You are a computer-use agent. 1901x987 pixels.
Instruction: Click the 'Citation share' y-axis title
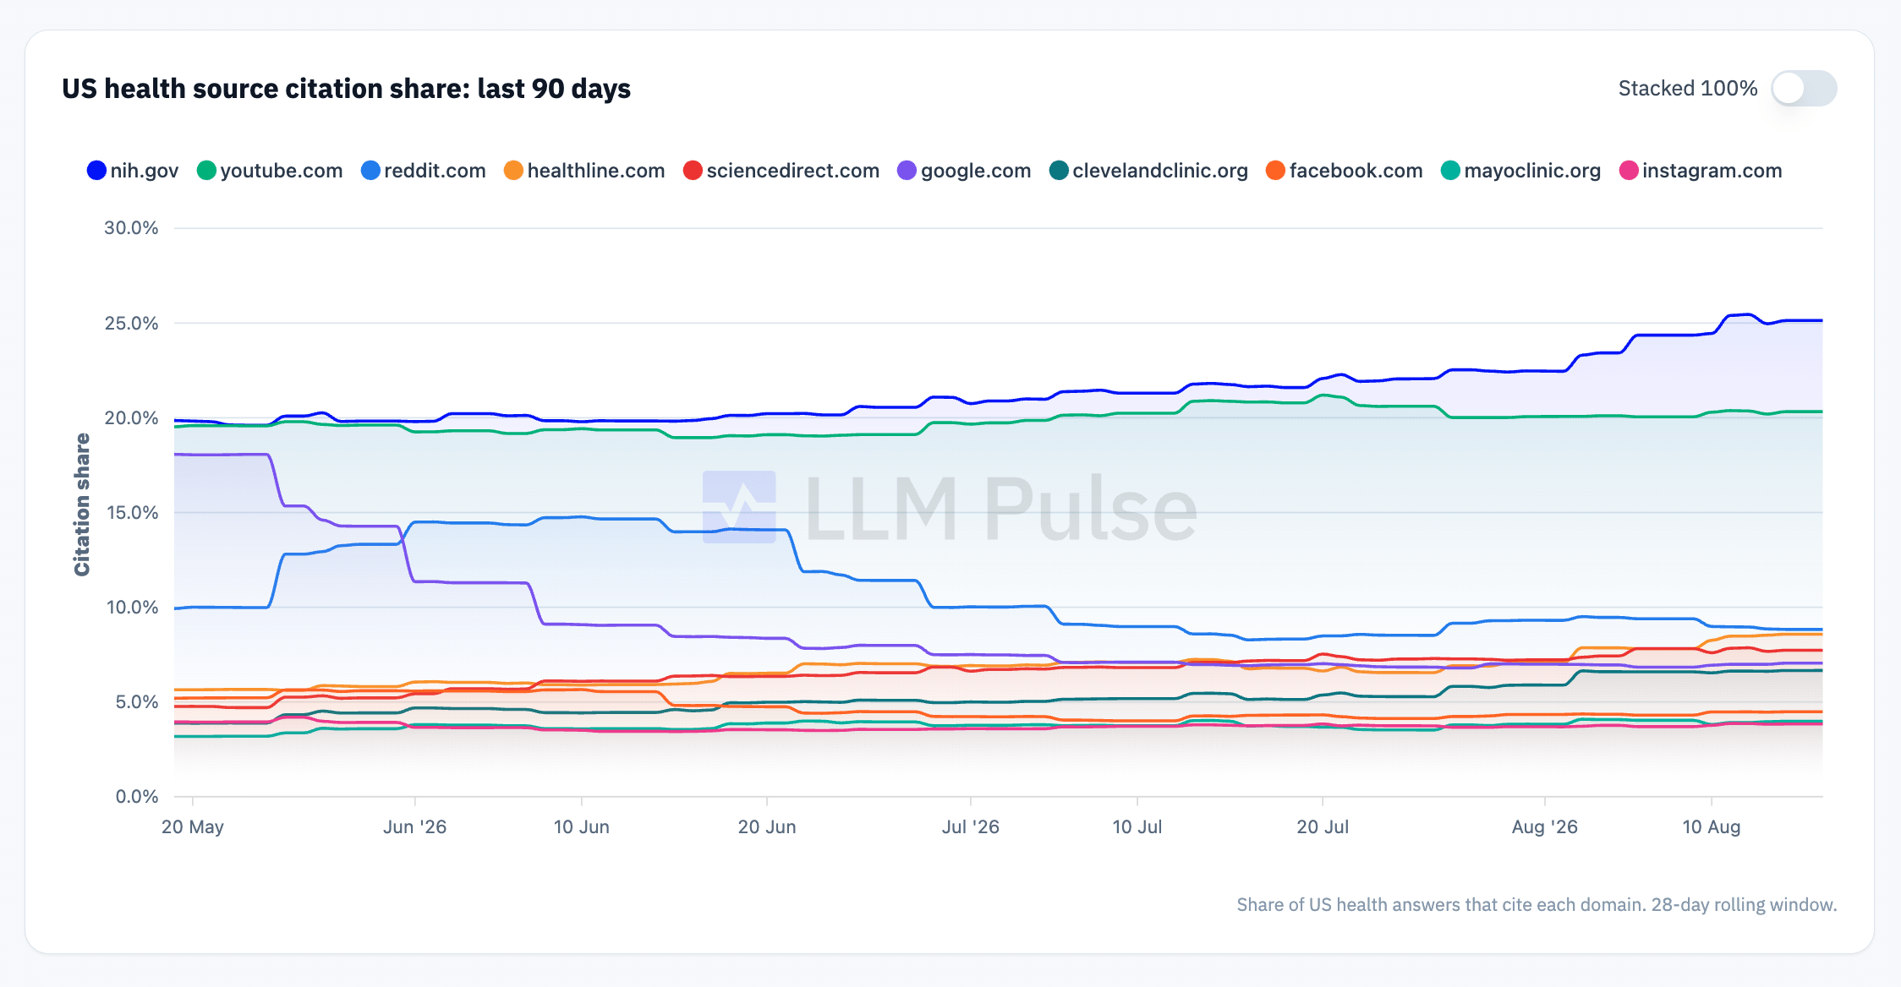click(82, 504)
